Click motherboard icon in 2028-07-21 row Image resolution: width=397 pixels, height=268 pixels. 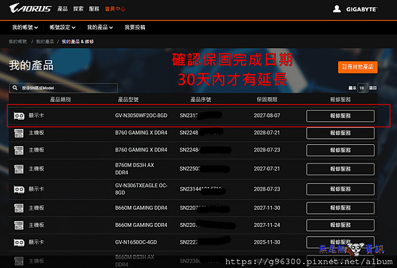pos(19,133)
